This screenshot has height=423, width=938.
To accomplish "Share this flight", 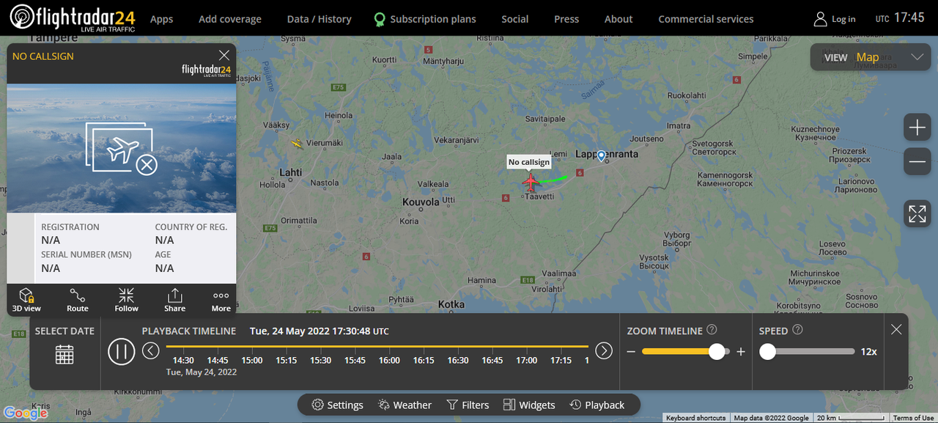I will [x=174, y=300].
